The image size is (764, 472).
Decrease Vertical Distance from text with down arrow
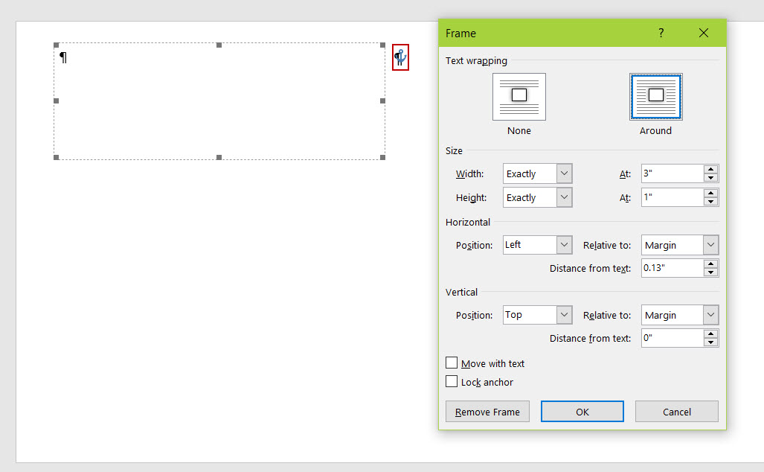711,342
